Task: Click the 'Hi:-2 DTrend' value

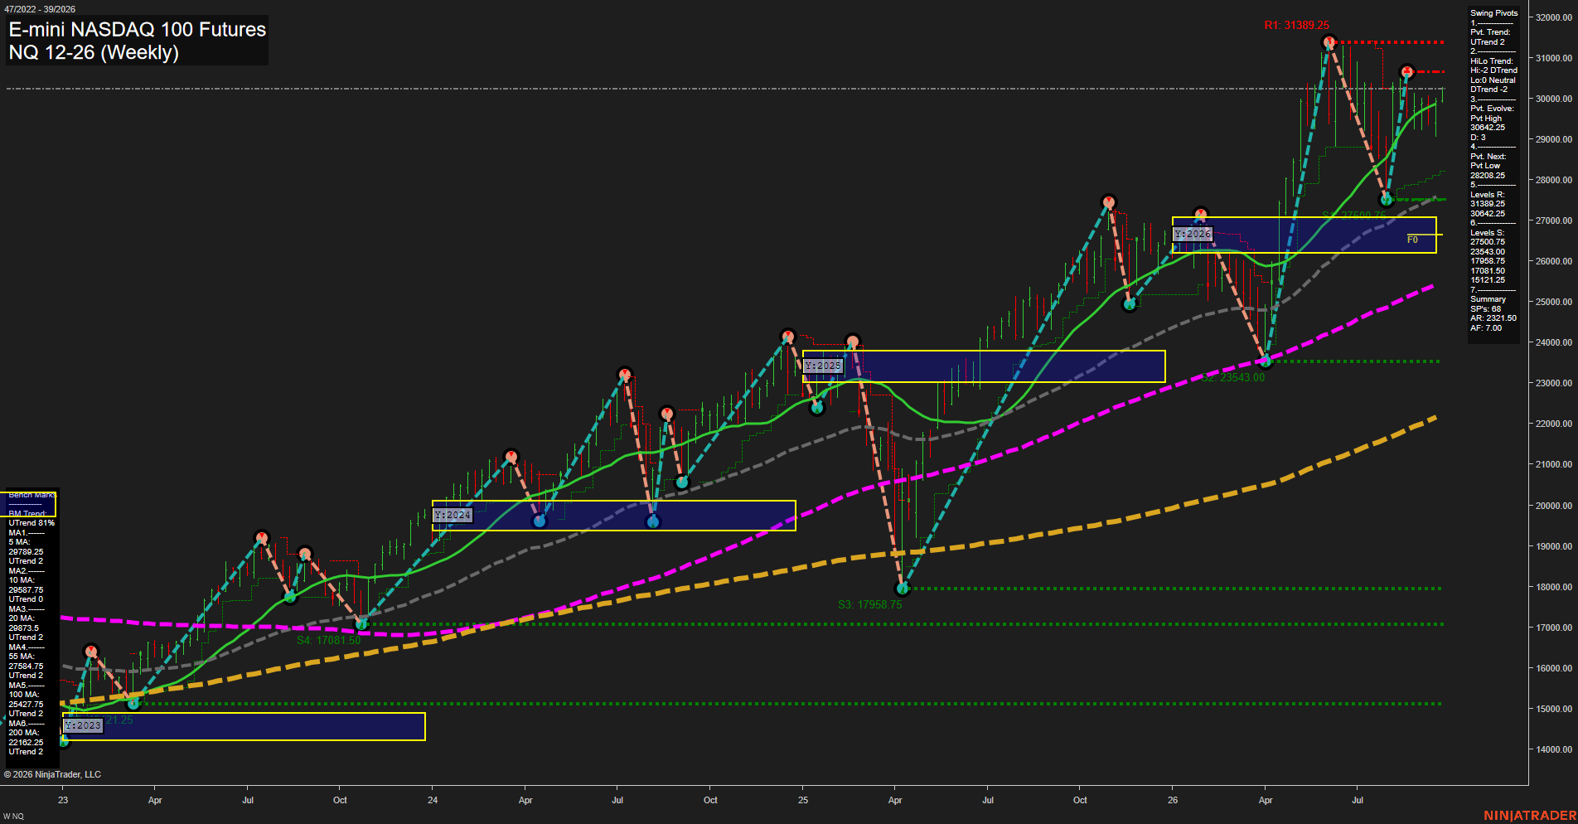Action: coord(1494,70)
